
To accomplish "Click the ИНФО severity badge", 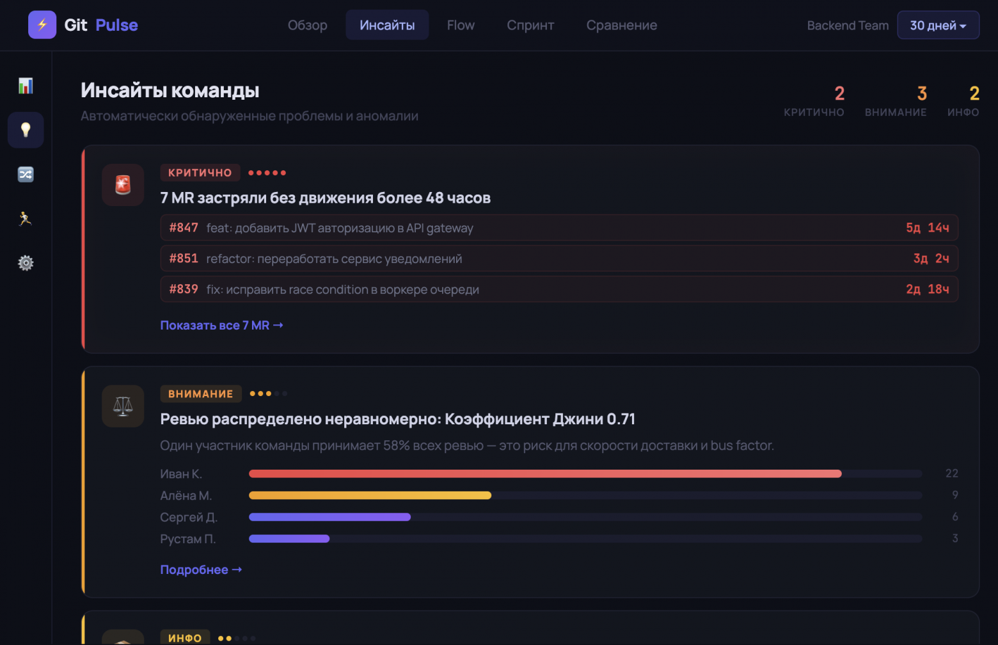I will point(185,637).
